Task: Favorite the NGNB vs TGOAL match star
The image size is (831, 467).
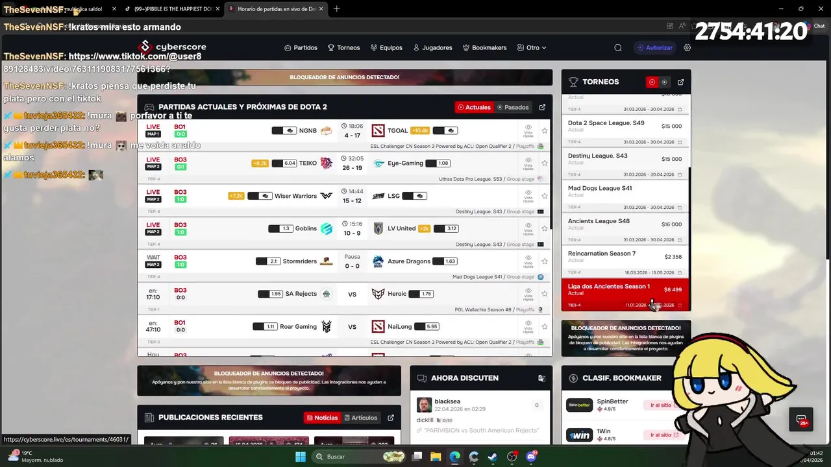Action: tap(544, 131)
